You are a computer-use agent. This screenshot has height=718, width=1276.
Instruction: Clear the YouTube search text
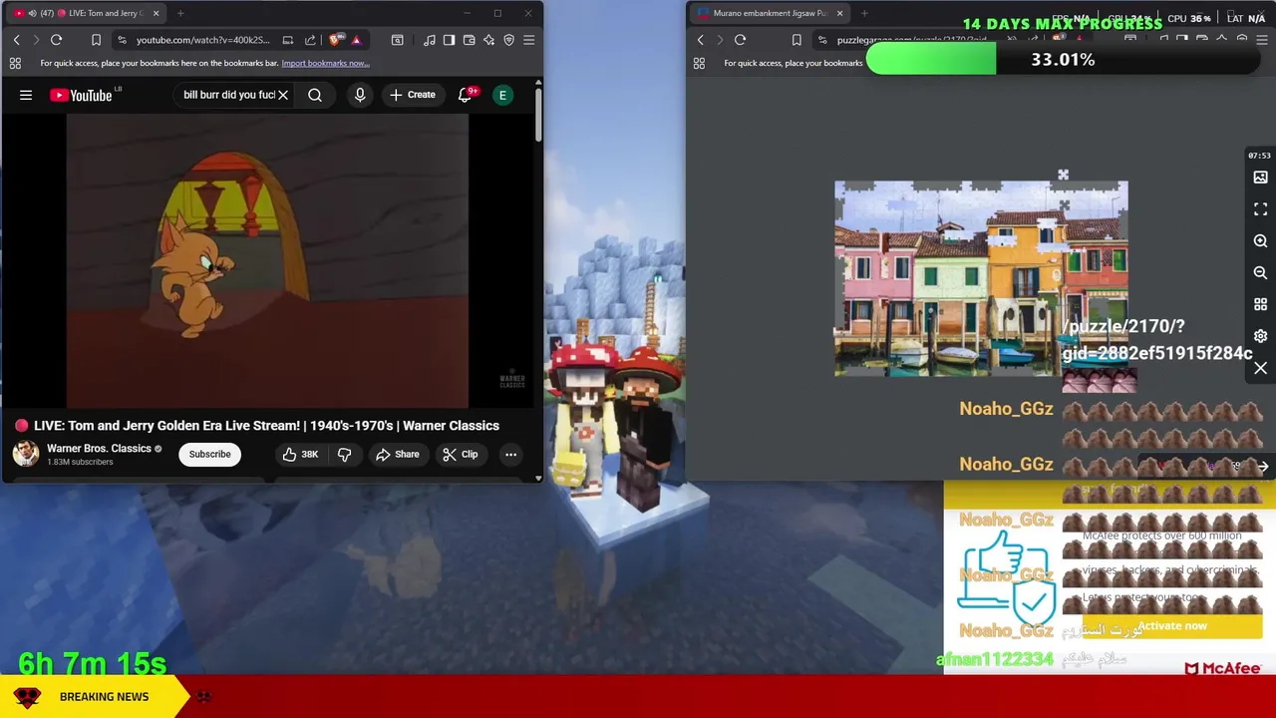coord(283,95)
